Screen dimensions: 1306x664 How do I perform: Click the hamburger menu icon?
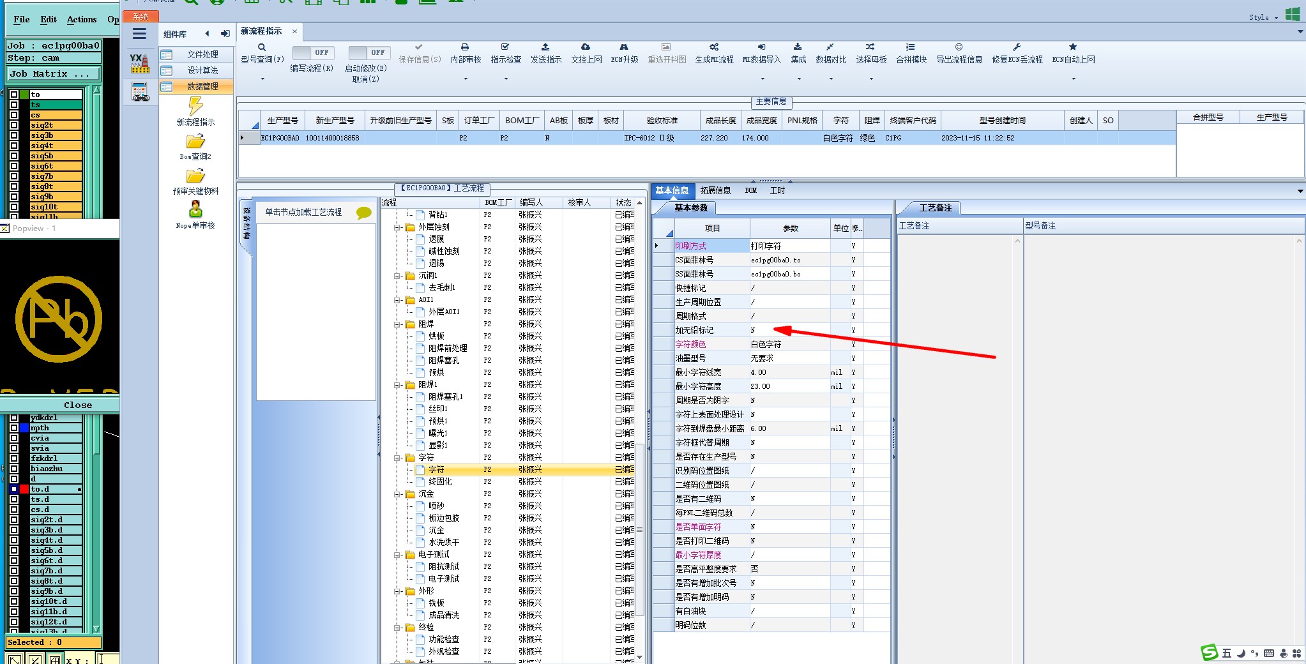coord(139,34)
